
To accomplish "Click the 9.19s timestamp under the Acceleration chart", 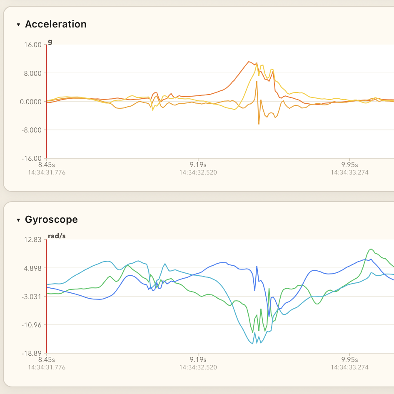I will click(198, 165).
